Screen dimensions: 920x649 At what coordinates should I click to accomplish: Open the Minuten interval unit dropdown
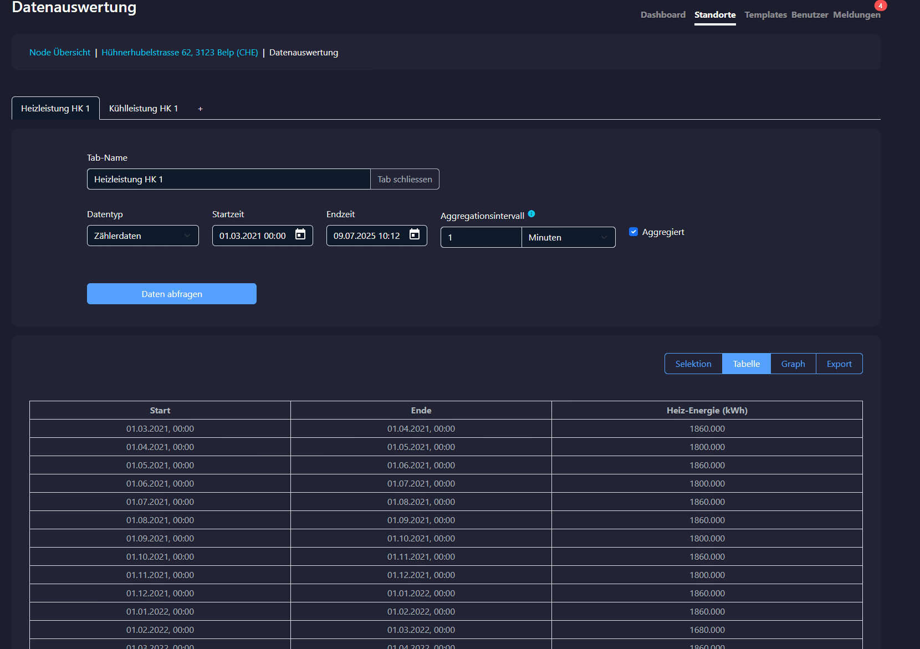[568, 237]
